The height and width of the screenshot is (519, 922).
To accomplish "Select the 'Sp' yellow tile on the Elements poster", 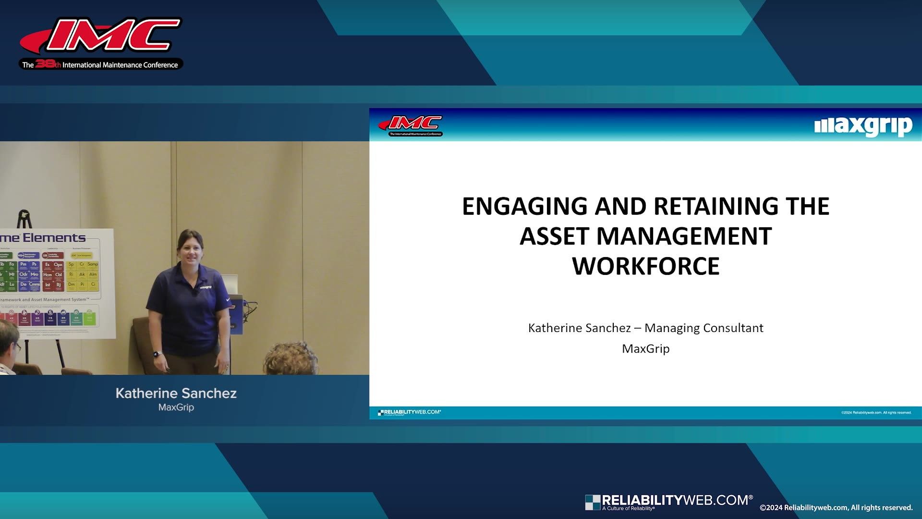I will click(72, 264).
